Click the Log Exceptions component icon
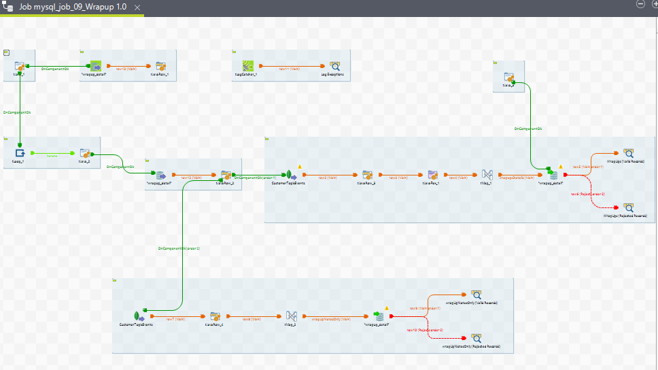The height and width of the screenshot is (370, 658). tap(334, 67)
